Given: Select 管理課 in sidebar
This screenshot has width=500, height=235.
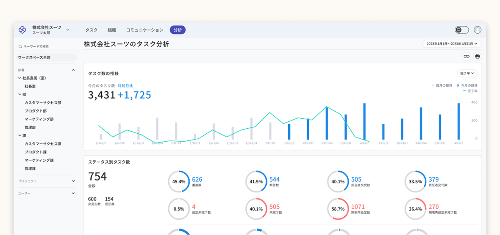Looking at the screenshot, I should [30, 169].
